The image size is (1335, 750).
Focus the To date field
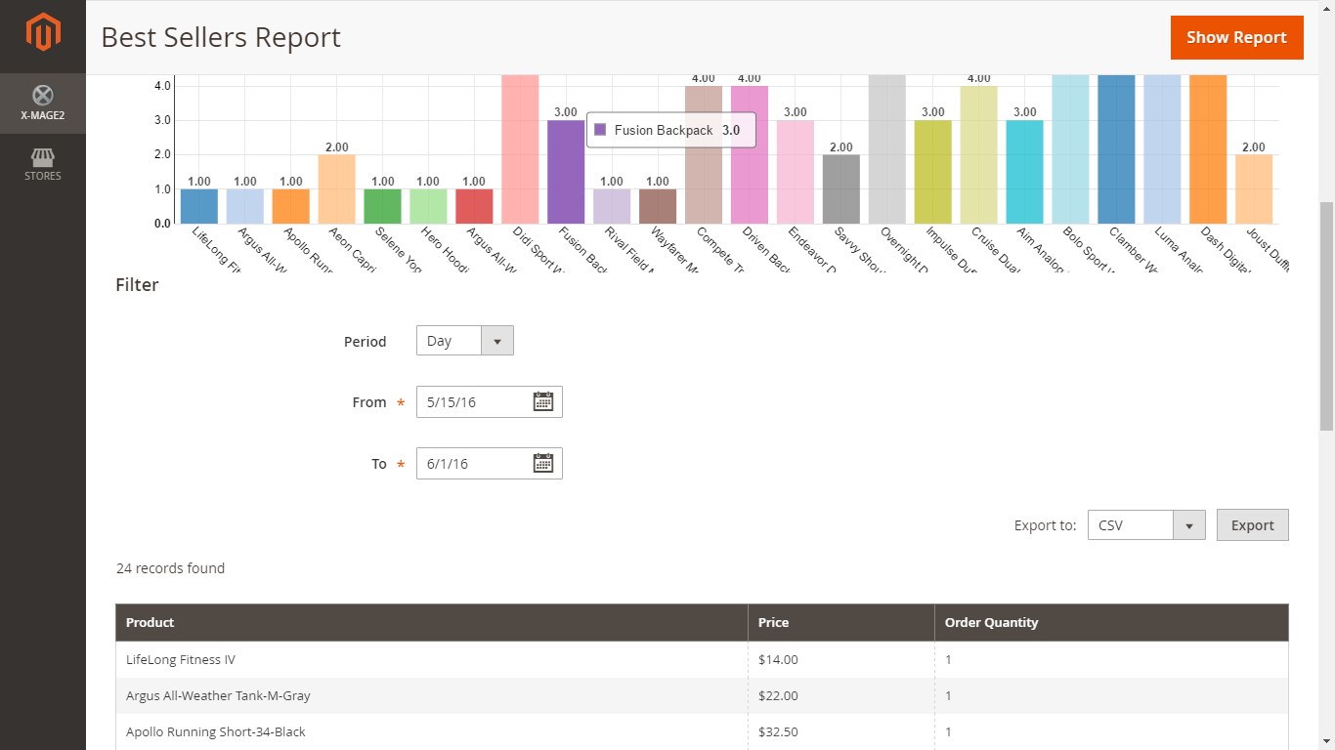(x=489, y=463)
